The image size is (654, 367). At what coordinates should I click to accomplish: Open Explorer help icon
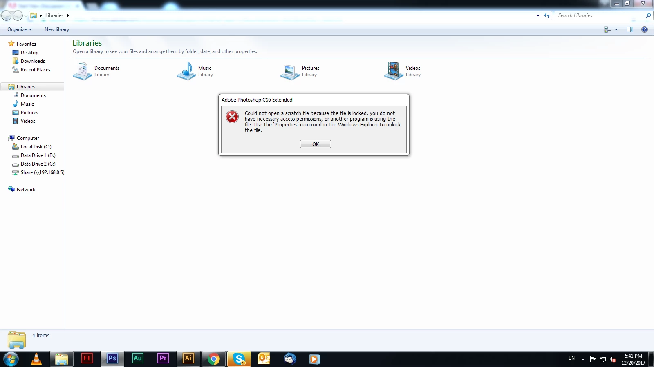[x=645, y=29]
